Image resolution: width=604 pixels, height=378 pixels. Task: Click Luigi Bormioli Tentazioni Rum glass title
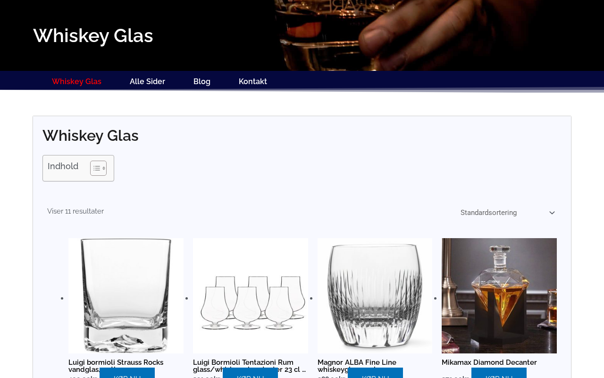point(249,366)
